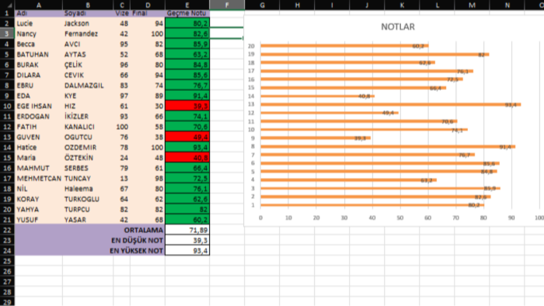Image resolution: width=544 pixels, height=306 pixels.
Task: Select the 'EN DÜŞÜK NOT' label cell
Action: tap(90, 240)
